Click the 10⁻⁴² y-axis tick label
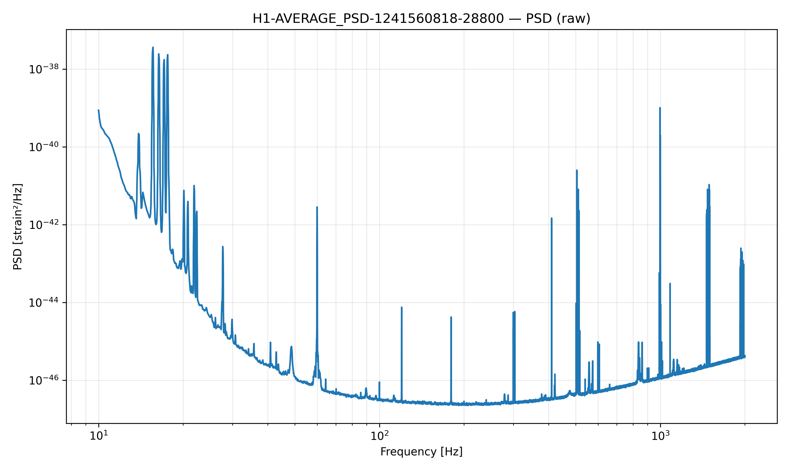 pyautogui.click(x=44, y=225)
